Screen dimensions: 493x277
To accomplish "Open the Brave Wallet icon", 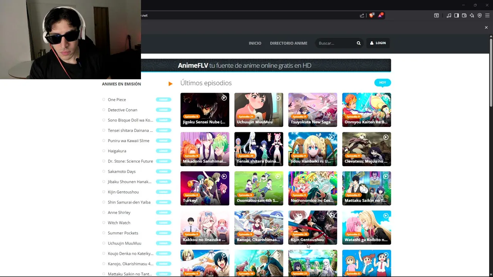I will (x=464, y=15).
